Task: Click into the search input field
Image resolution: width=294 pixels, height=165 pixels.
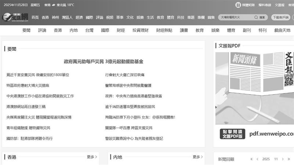Action: coord(236,17)
